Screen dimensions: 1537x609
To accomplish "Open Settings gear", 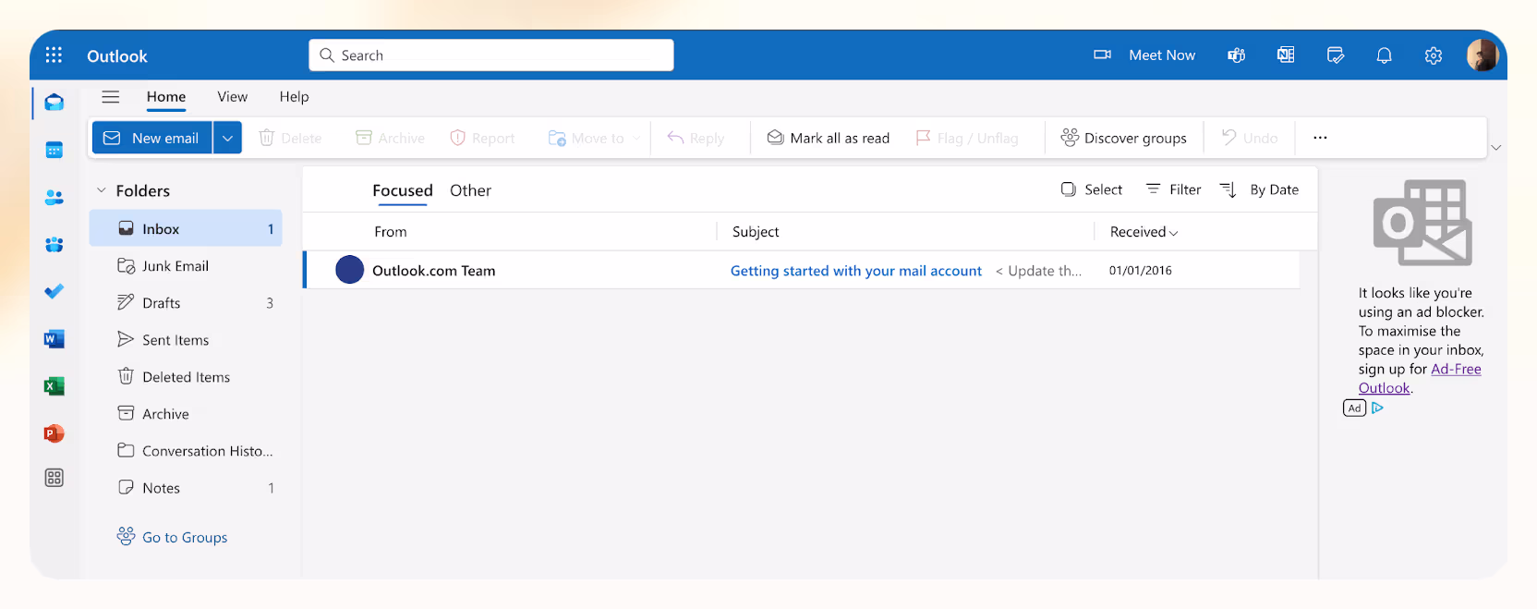I will [x=1434, y=55].
